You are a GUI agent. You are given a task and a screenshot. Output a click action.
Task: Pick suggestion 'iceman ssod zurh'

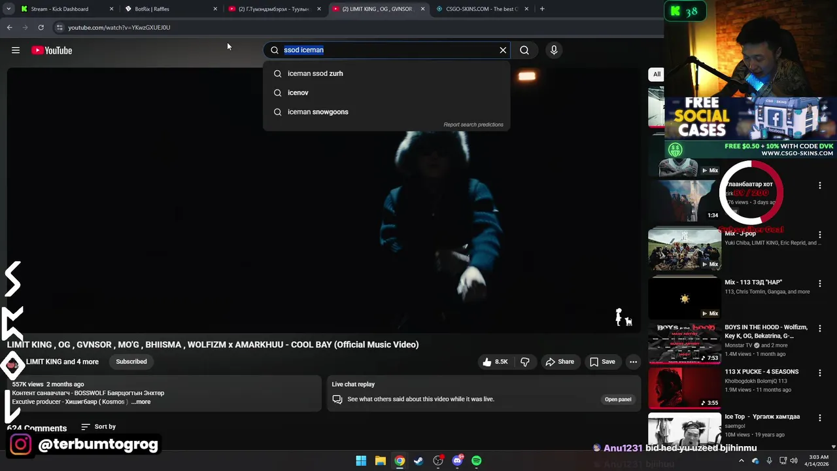click(386, 73)
